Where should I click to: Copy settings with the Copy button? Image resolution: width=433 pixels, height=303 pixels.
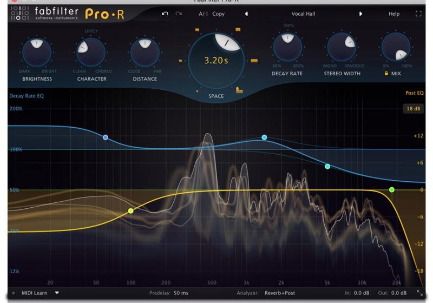click(x=218, y=14)
